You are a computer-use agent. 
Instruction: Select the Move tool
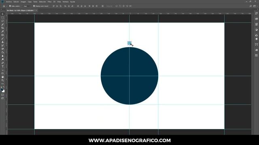point(2,14)
